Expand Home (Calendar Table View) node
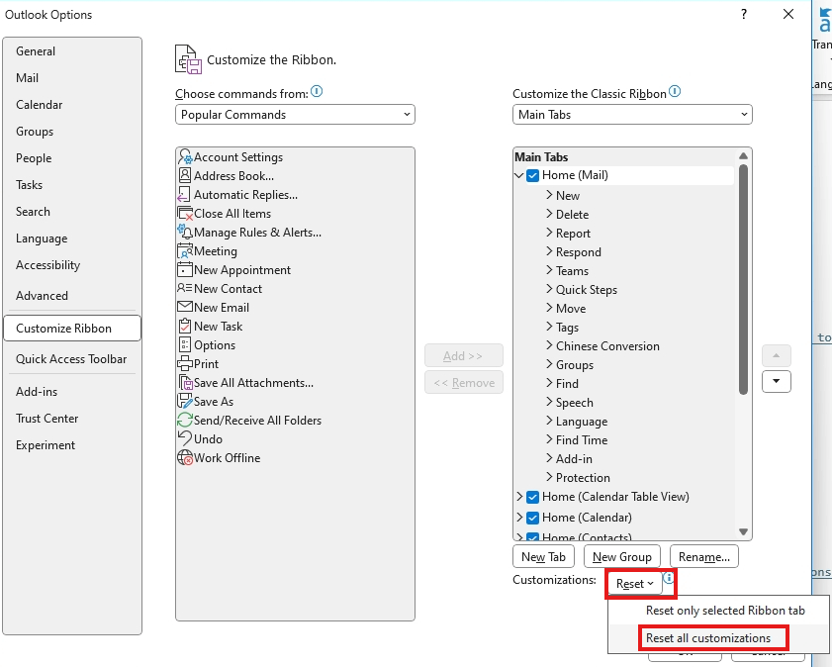832x667 pixels. tap(520, 497)
